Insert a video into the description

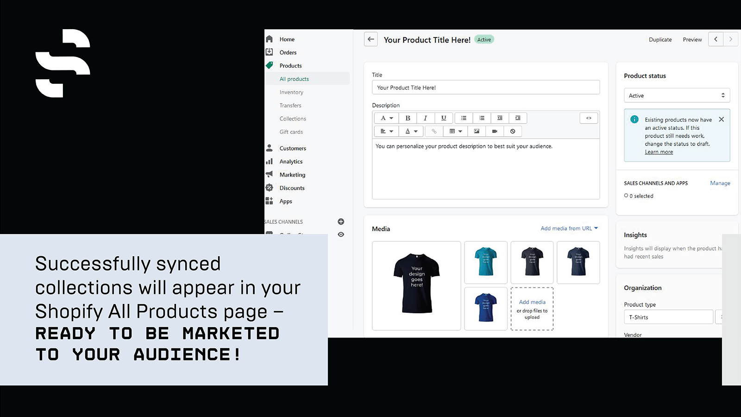(495, 131)
